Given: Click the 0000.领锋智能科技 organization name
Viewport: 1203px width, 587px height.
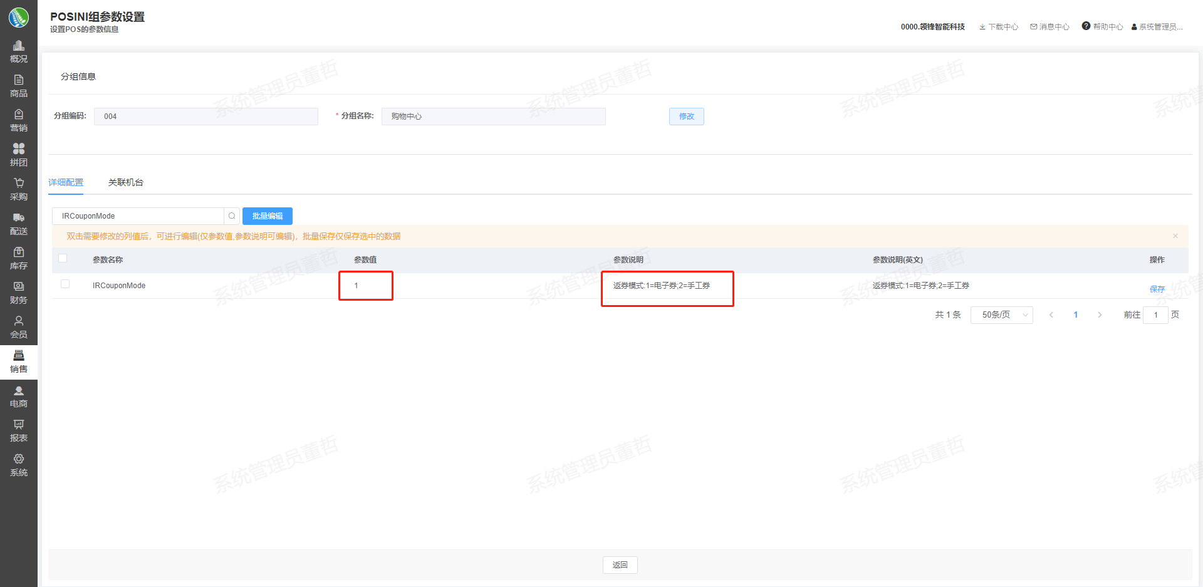Looking at the screenshot, I should coord(933,27).
